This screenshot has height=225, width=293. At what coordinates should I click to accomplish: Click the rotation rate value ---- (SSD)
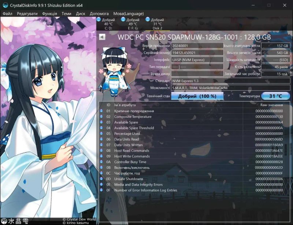click(x=276, y=60)
